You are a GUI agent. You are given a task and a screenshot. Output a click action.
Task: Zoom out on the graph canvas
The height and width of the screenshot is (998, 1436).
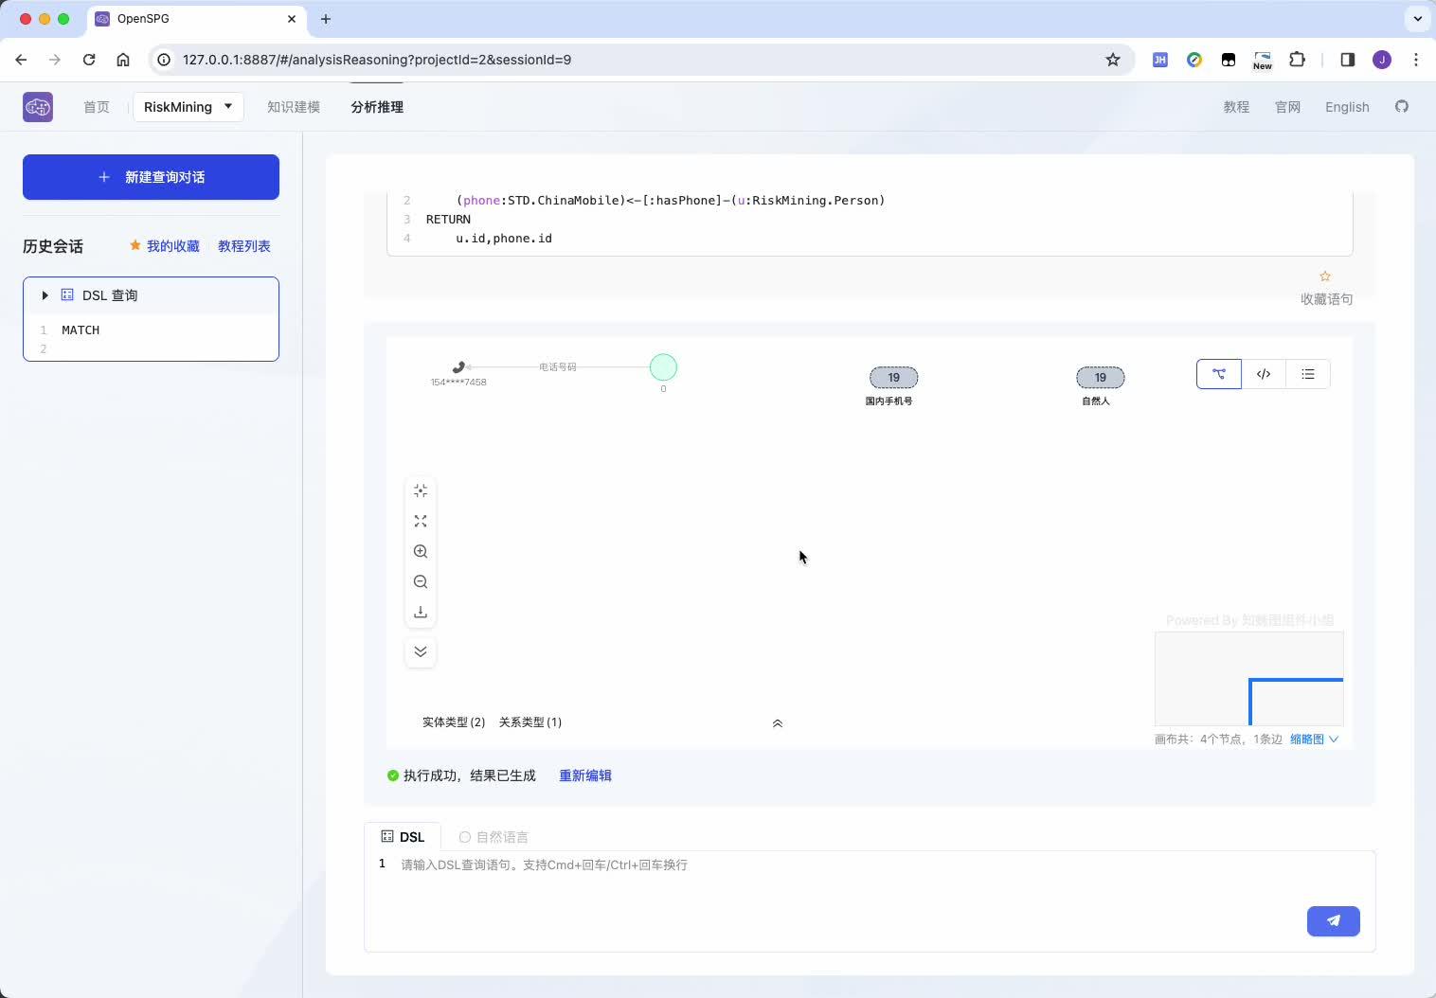pyautogui.click(x=421, y=582)
